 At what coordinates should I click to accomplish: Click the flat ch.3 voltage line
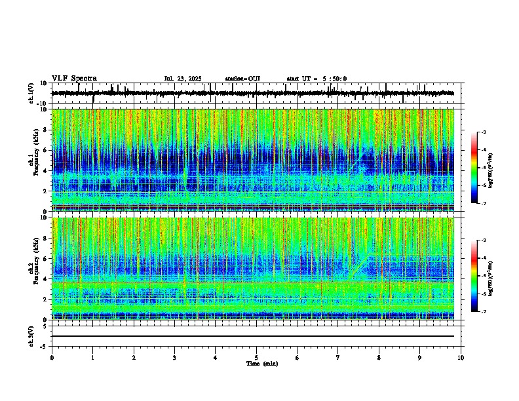253,336
